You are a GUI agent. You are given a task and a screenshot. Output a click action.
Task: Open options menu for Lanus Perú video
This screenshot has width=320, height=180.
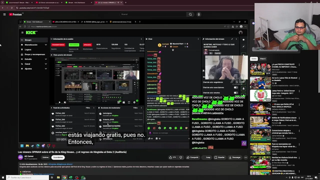[x=299, y=91]
